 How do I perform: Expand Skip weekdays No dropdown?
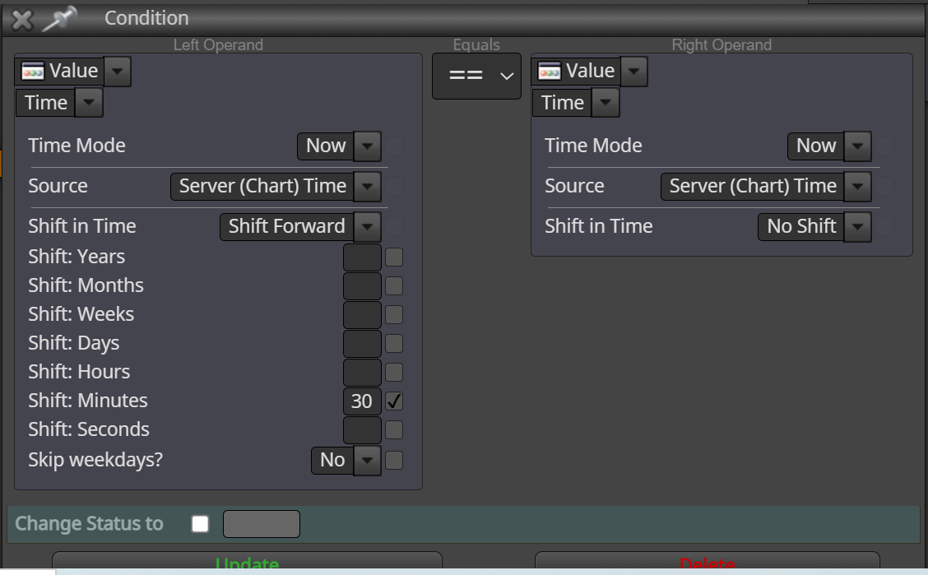click(x=368, y=460)
